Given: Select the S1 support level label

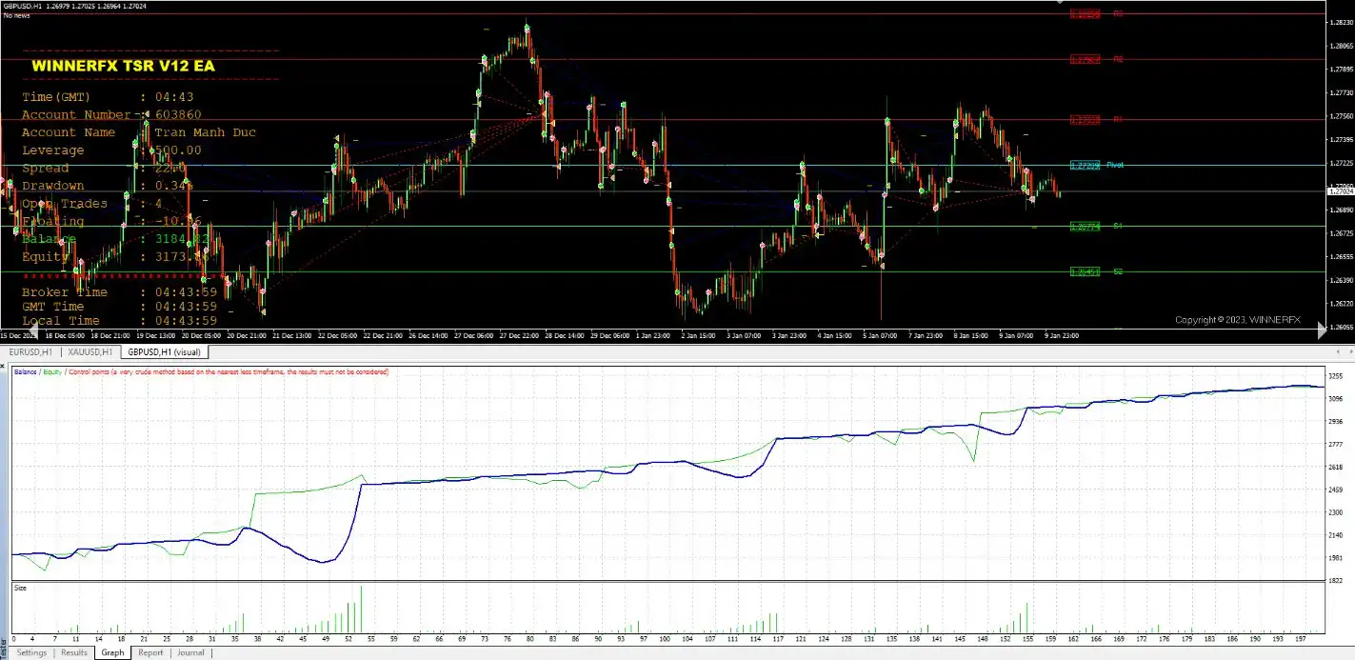Looking at the screenshot, I should [1118, 226].
